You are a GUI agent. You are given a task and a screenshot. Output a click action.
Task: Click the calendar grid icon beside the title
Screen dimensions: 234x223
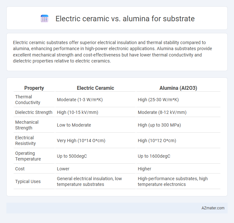[45, 19]
